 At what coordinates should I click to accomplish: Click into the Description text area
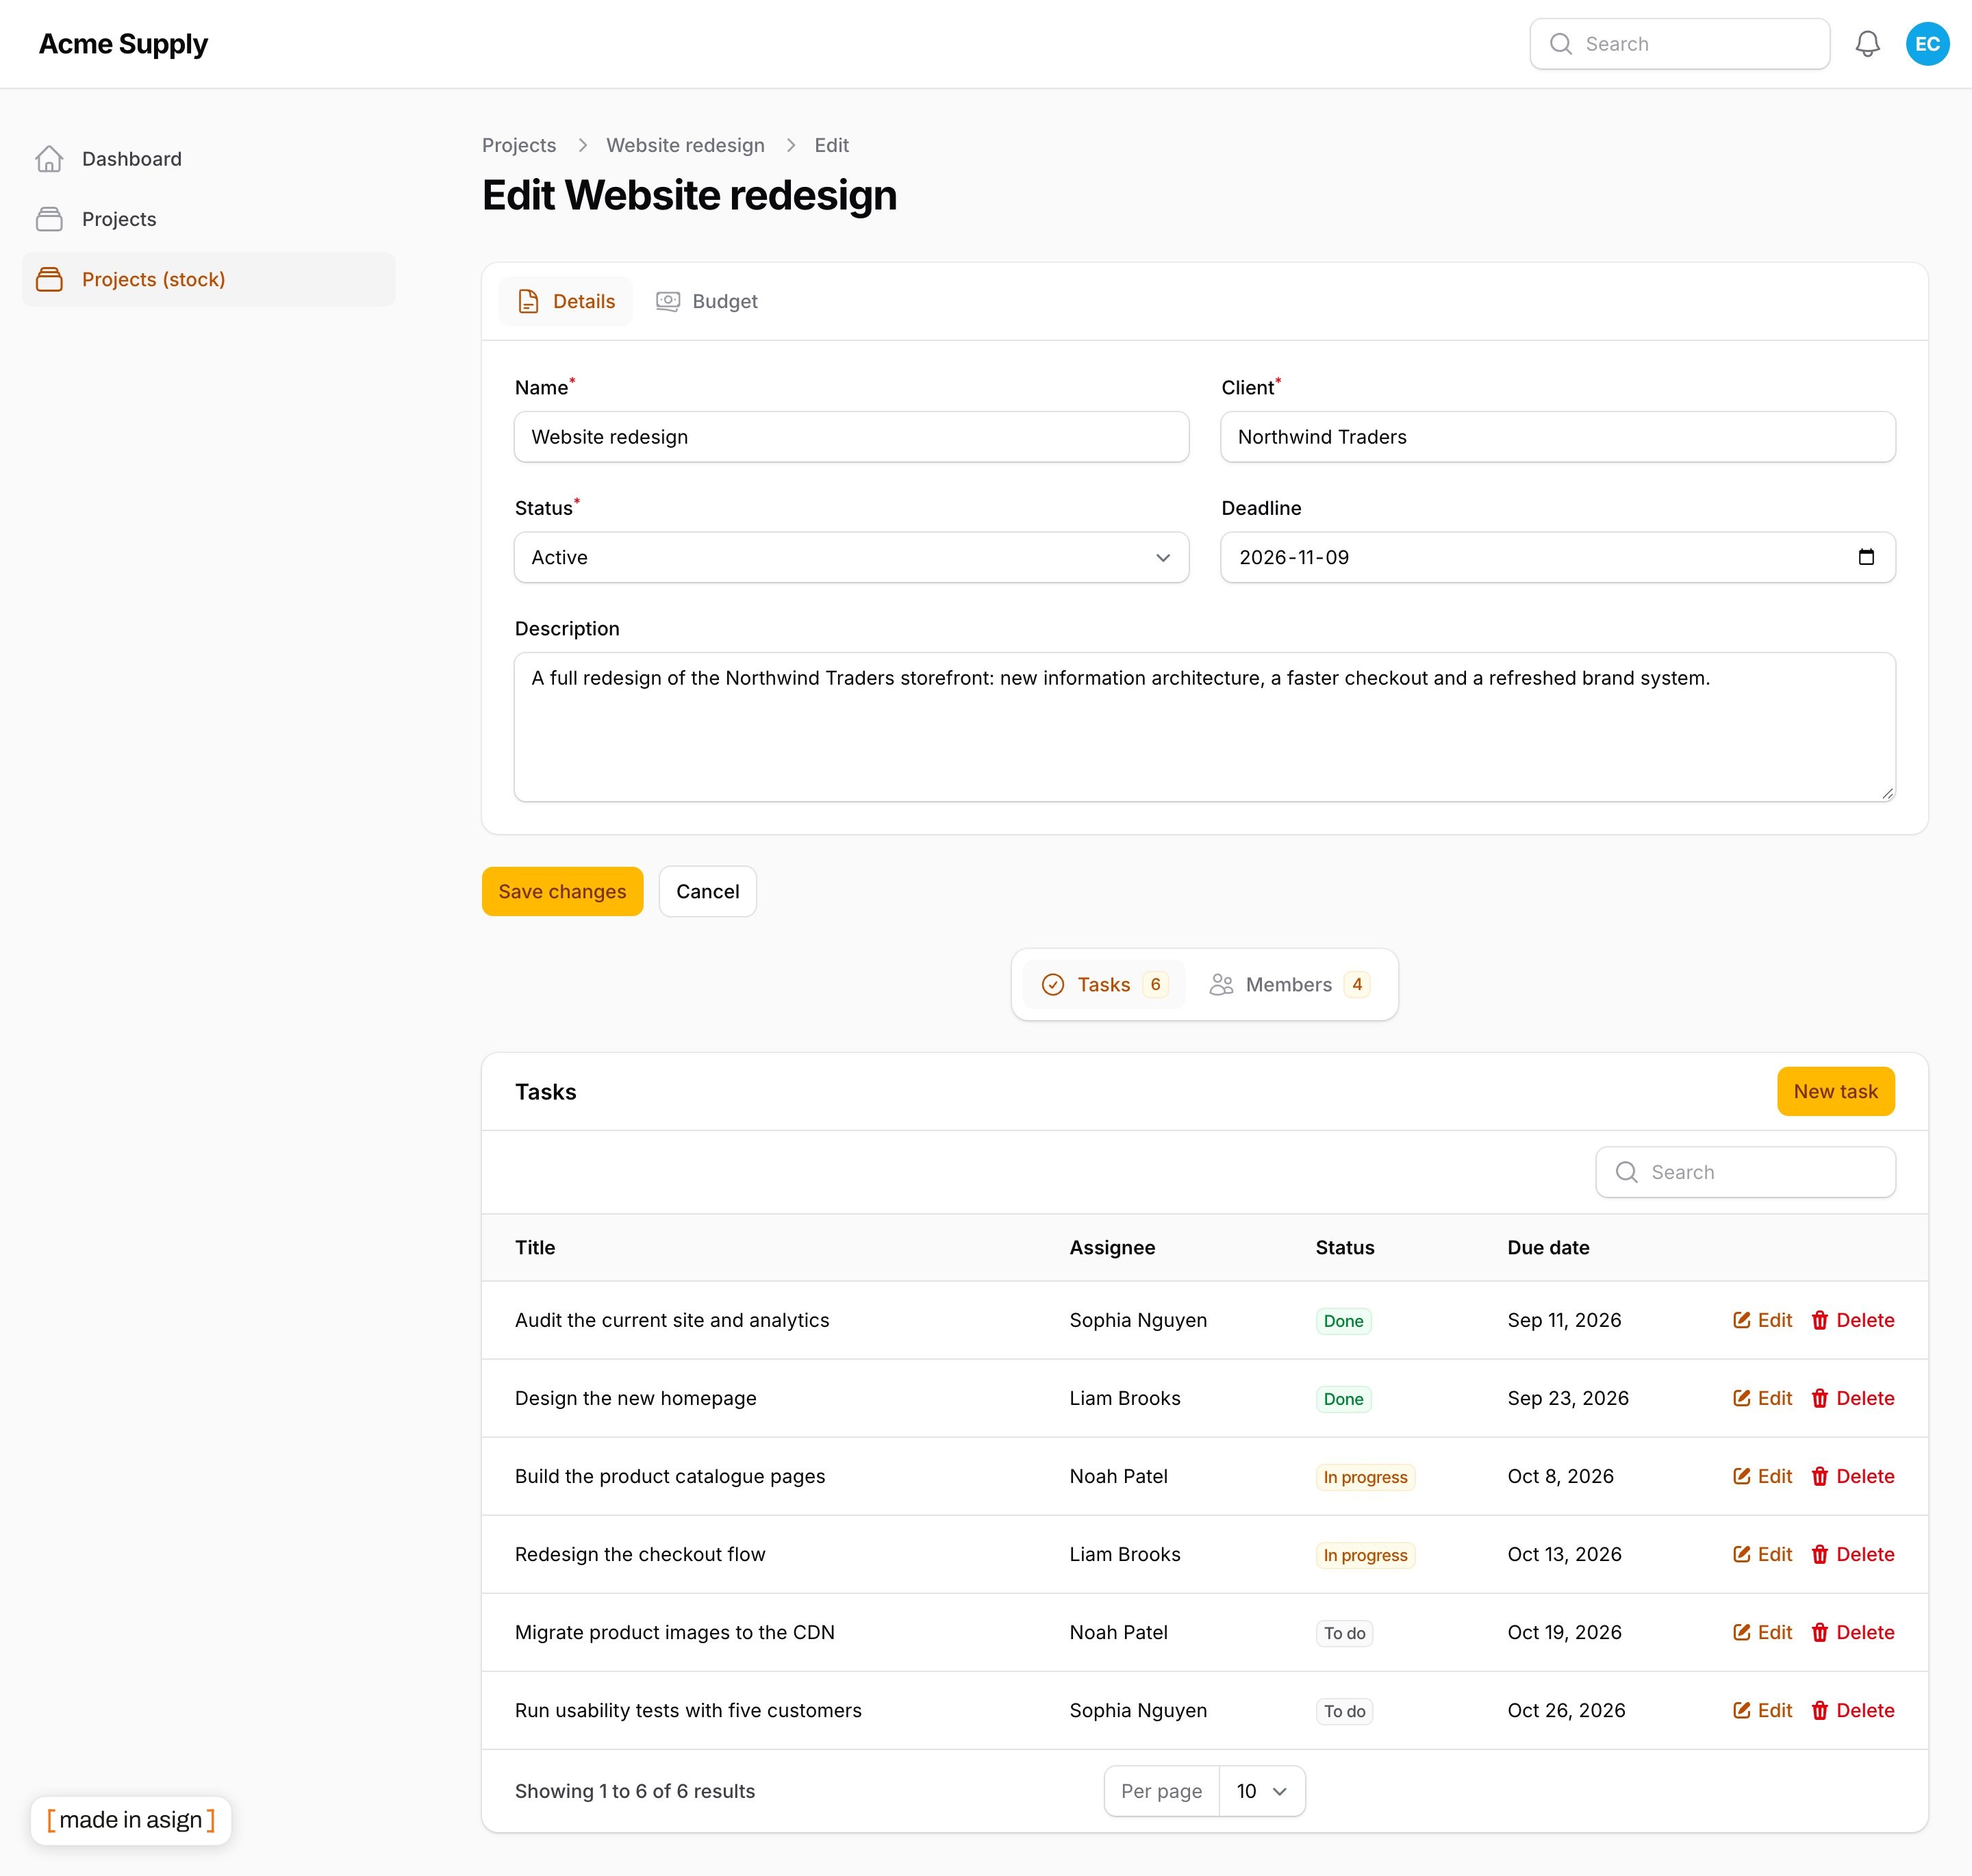(1204, 727)
